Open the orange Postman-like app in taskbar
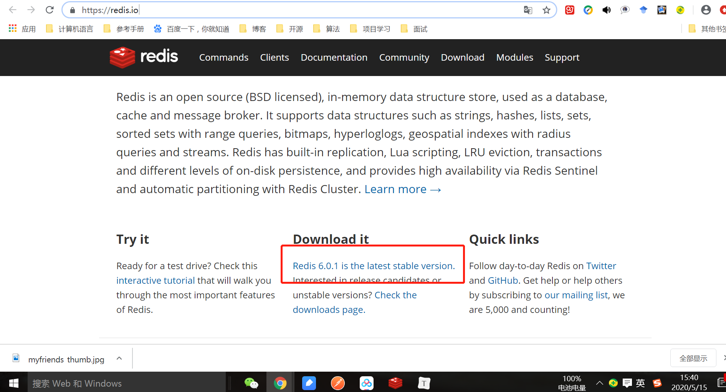This screenshot has height=392, width=726. (x=337, y=383)
